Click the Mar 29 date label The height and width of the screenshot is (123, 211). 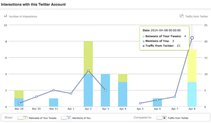[x=19, y=109]
